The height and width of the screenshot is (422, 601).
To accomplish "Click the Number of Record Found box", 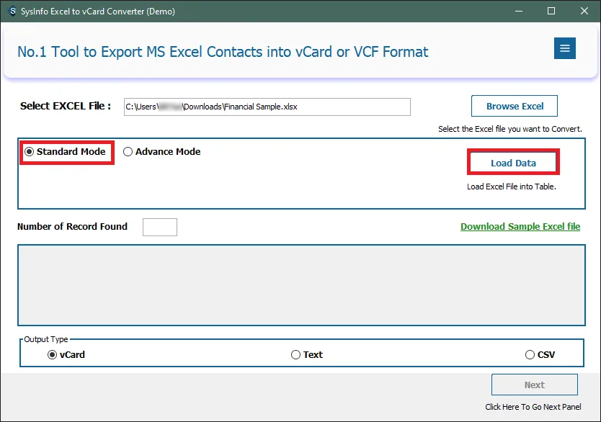I will 159,227.
